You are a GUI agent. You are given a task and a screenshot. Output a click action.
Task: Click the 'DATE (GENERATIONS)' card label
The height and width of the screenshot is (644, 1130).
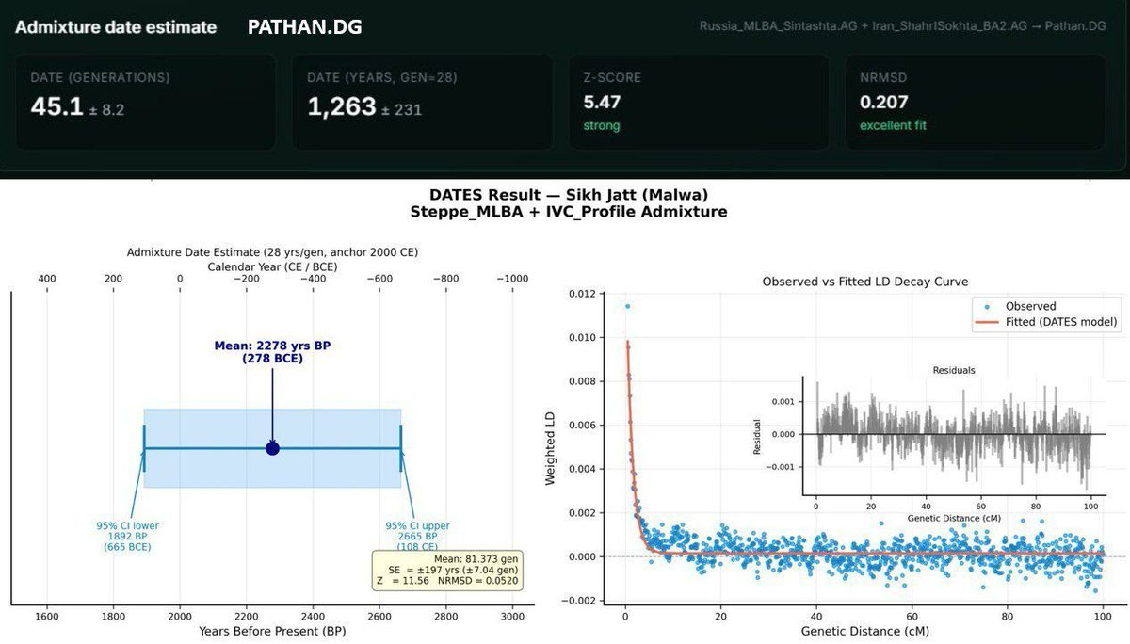click(x=100, y=77)
